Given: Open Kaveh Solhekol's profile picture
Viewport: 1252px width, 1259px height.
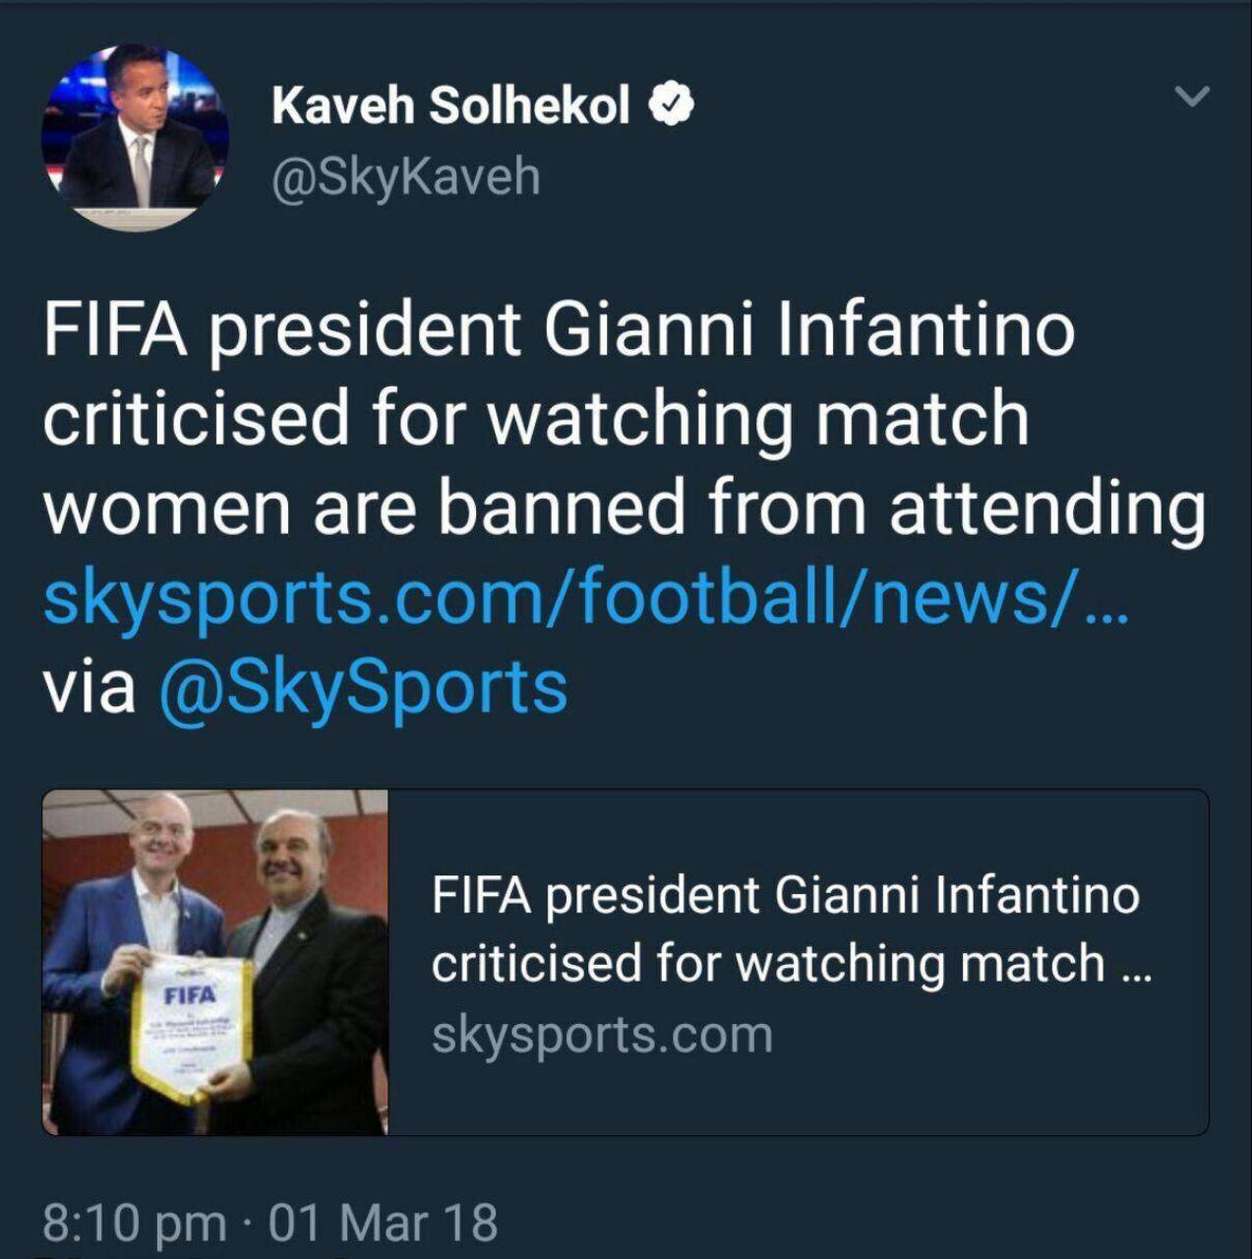Looking at the screenshot, I should [x=135, y=138].
